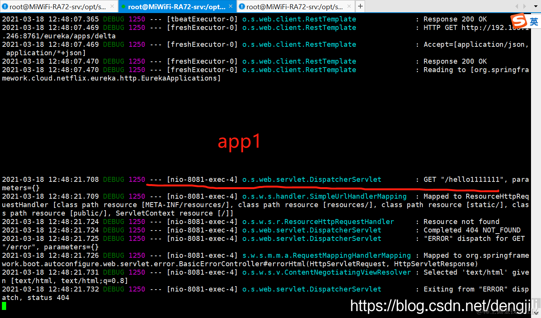
Task: Click "Reading to [org.springfra" message
Action: coord(476,70)
